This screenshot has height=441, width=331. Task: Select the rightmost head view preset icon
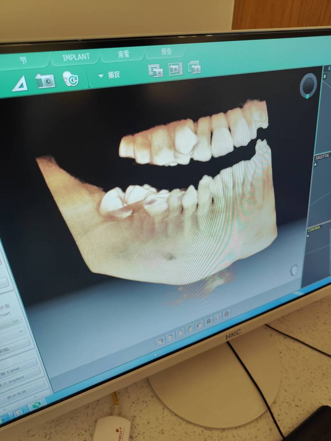pos(226,314)
